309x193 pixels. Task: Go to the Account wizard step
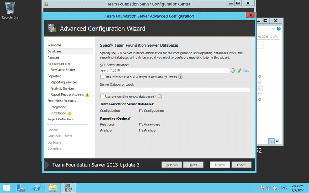53,58
